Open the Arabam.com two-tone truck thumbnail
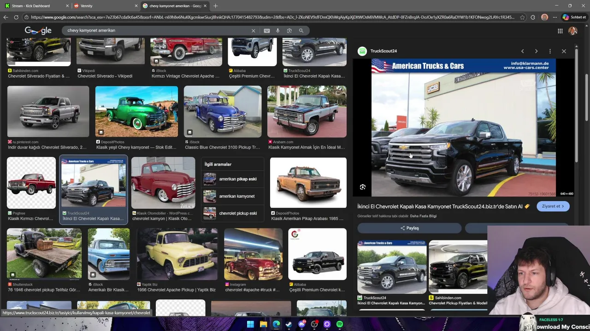The width and height of the screenshot is (590, 331). click(x=307, y=112)
